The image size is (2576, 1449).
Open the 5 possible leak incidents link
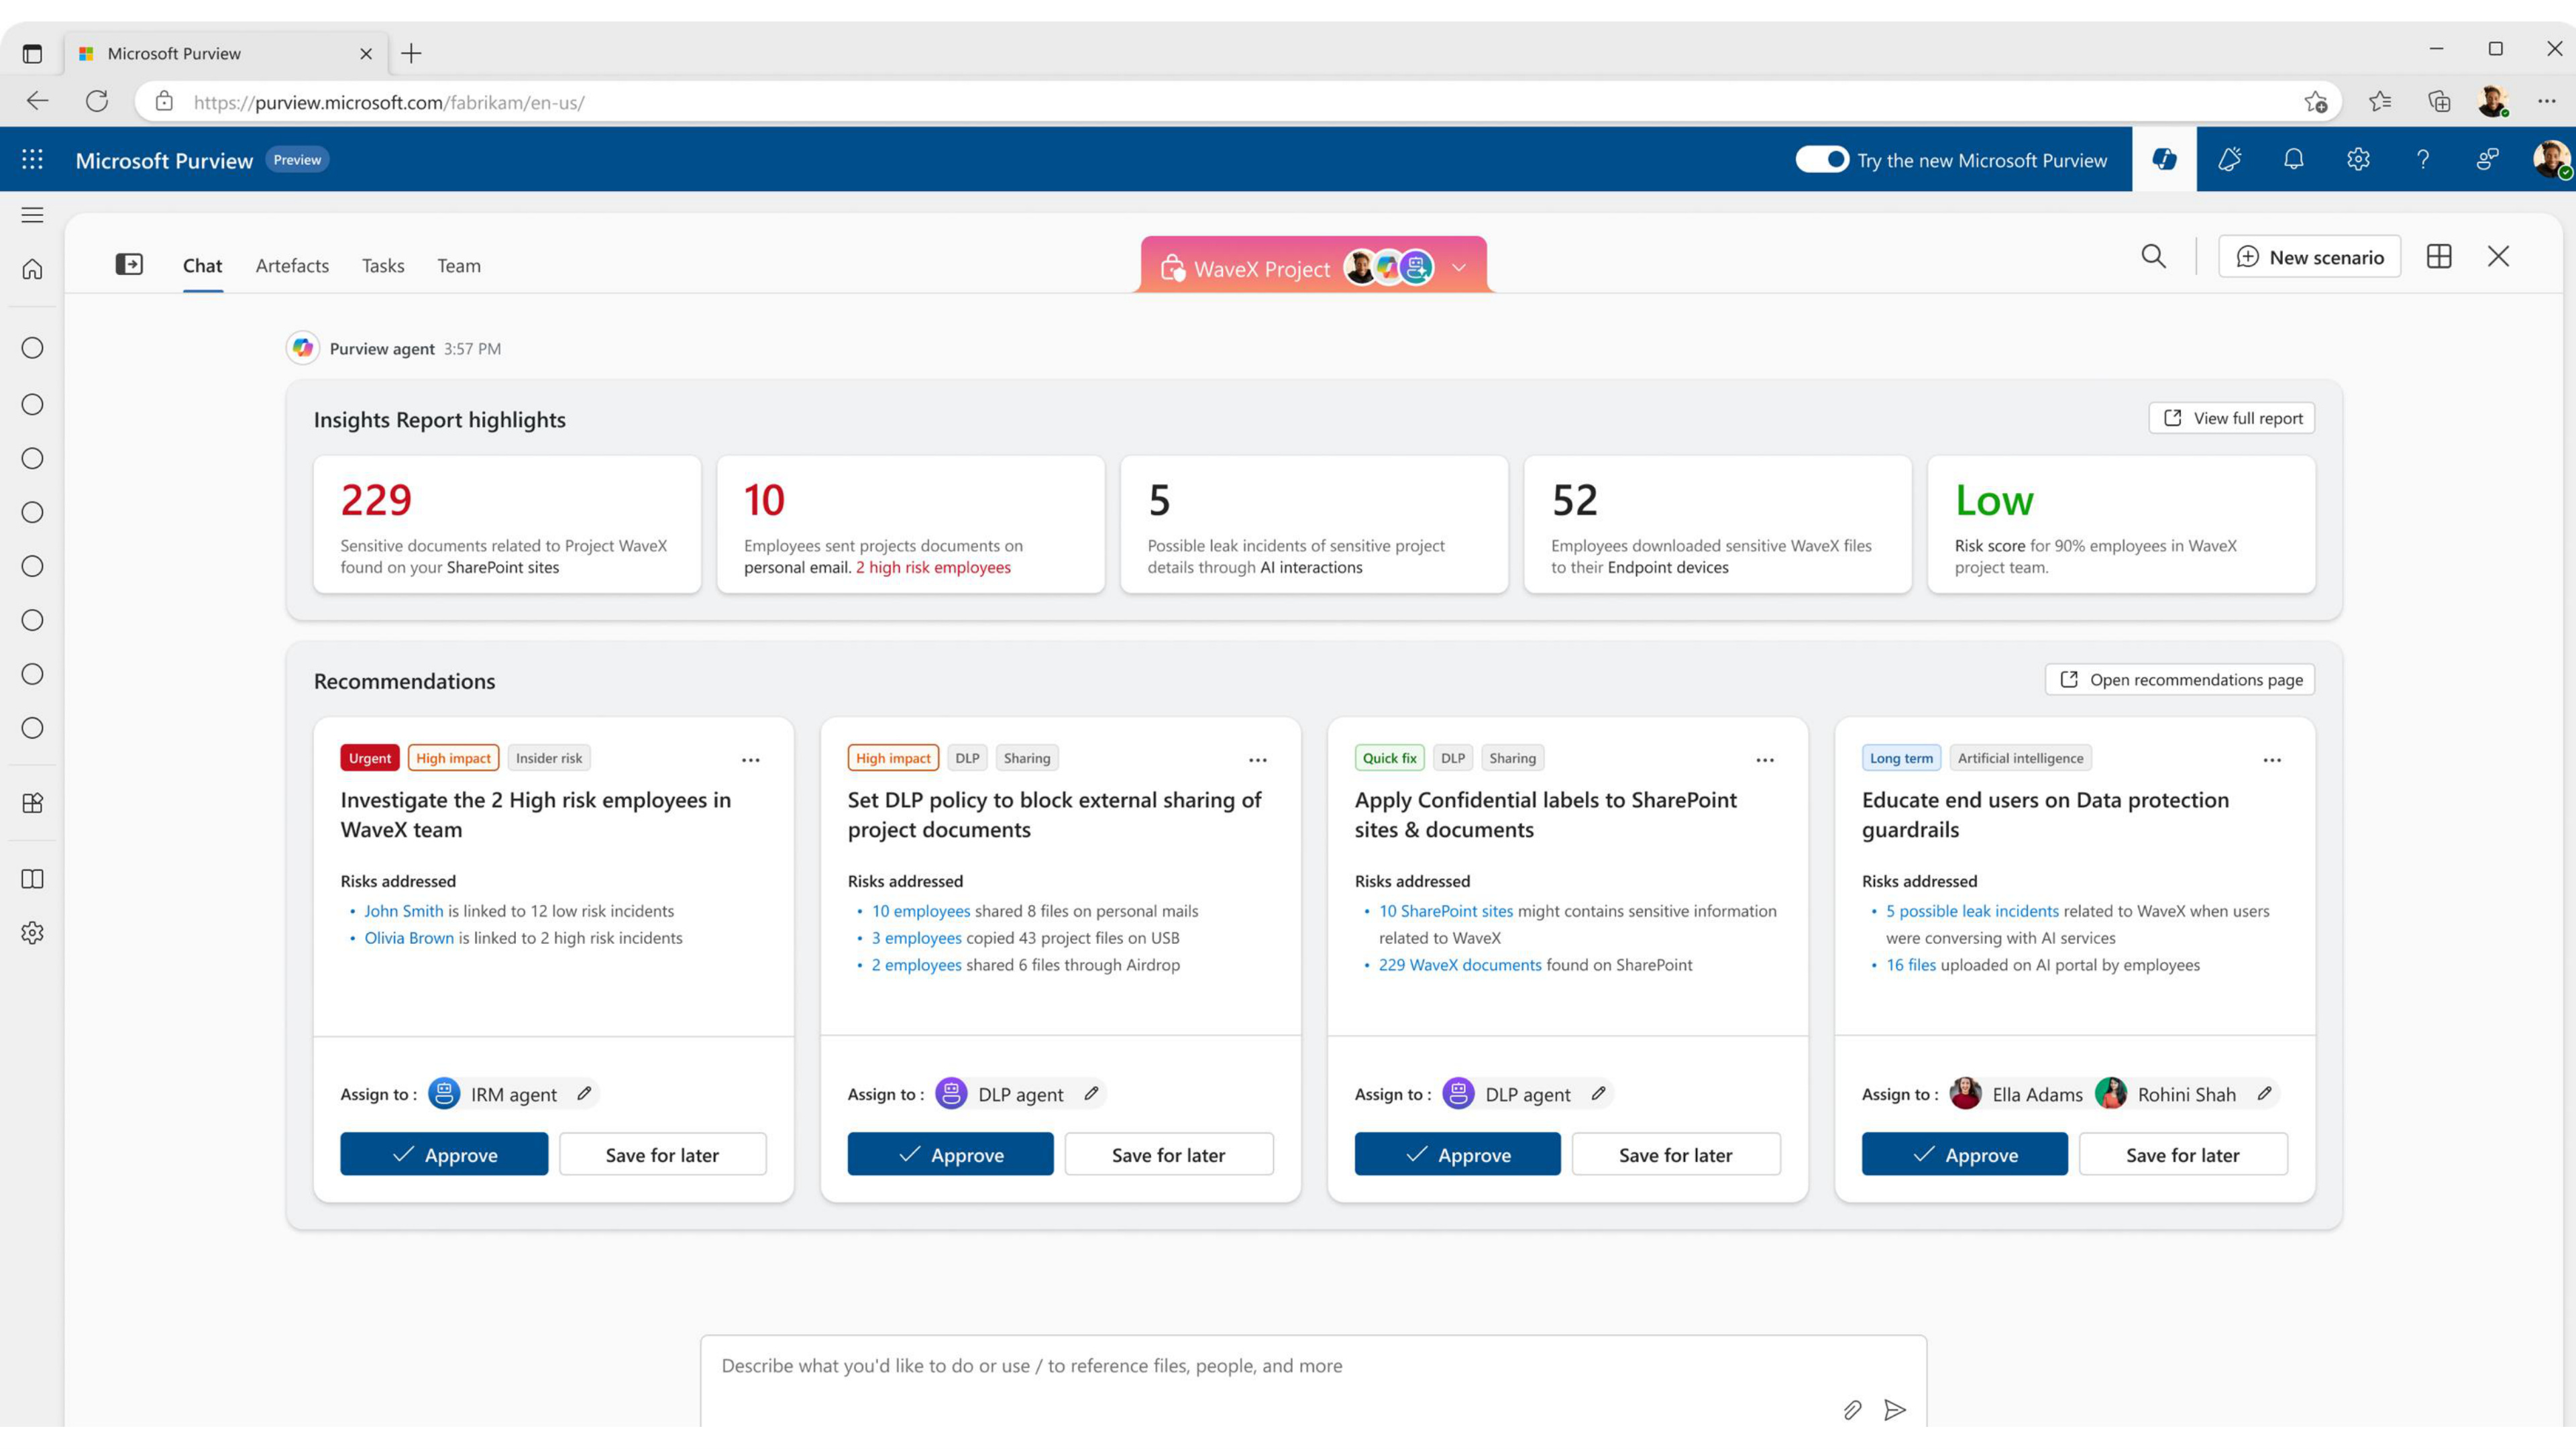(1972, 911)
